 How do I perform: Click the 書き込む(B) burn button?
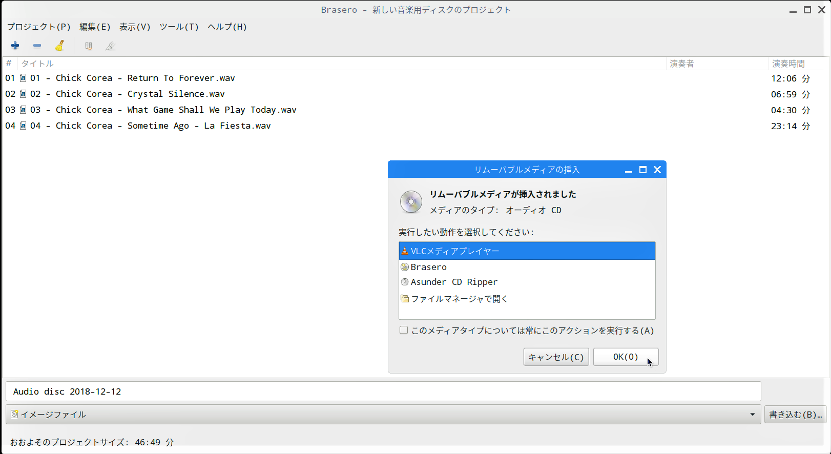[795, 414]
